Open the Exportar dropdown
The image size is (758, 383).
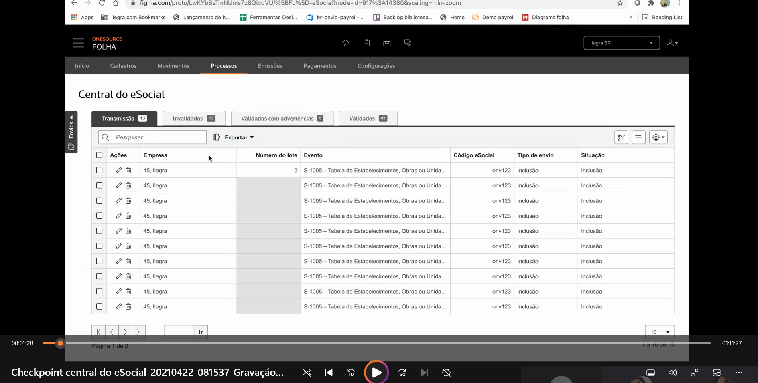pos(234,137)
